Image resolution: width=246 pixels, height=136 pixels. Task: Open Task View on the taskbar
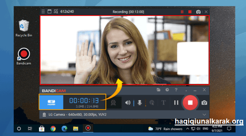(30, 129)
